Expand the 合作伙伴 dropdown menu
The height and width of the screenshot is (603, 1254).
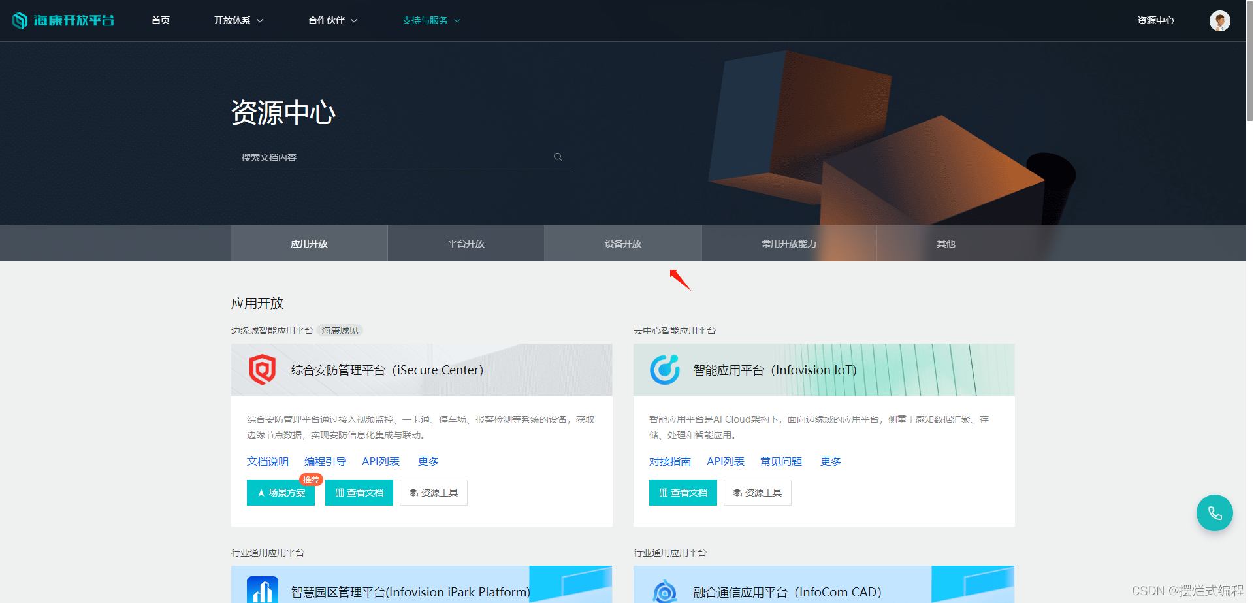coord(332,20)
